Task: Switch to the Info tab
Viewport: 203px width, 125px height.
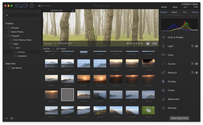Action: point(185,12)
